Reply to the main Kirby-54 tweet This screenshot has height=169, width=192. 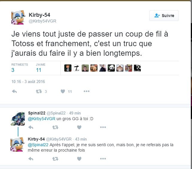[14, 91]
